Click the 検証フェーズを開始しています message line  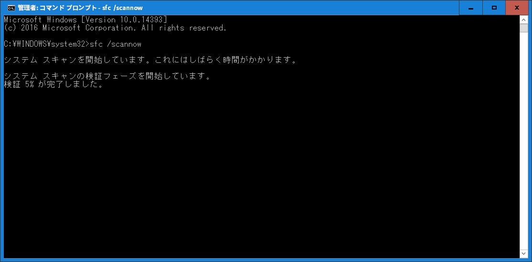click(107, 77)
